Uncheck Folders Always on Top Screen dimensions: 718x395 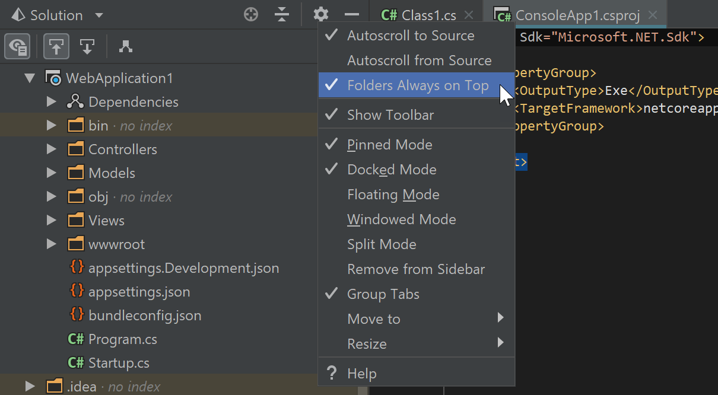(417, 85)
